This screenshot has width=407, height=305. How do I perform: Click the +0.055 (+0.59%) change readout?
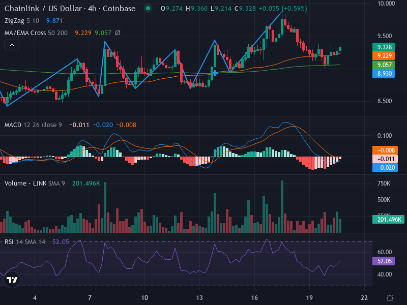(x=283, y=9)
